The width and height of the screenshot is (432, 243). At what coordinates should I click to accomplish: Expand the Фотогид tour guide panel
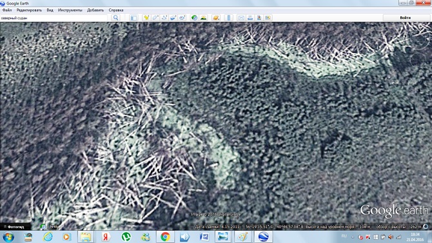pos(15,227)
